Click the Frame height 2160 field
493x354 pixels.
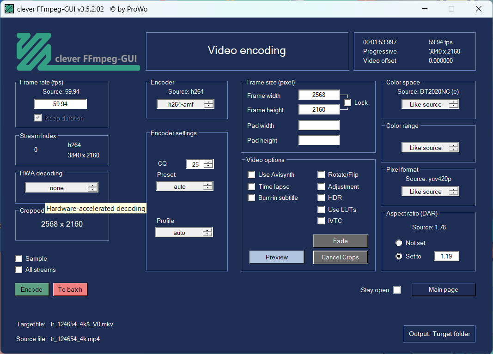[x=319, y=110]
